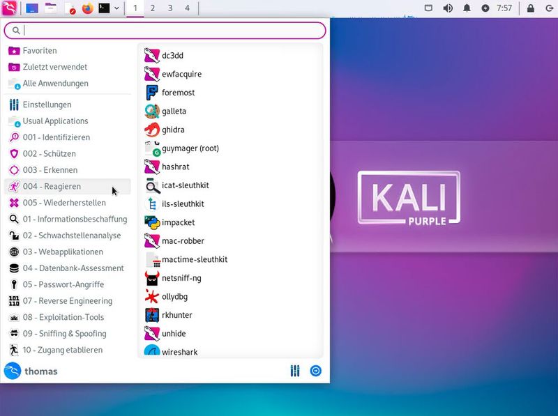This screenshot has height=416, width=558.
Task: Open the application menu settings sliders
Action: (294, 371)
